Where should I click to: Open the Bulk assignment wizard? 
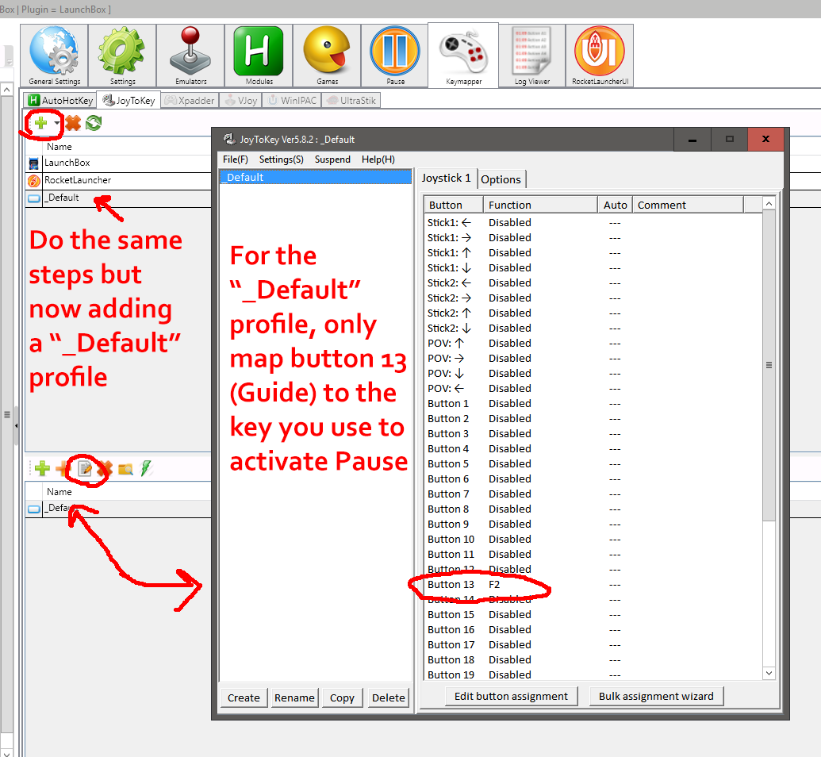(x=656, y=696)
